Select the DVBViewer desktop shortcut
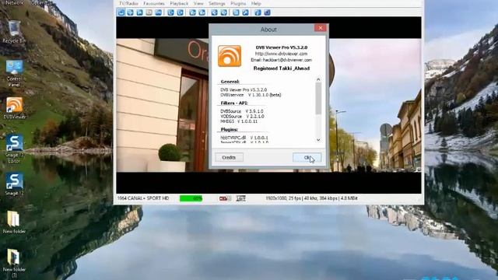 pyautogui.click(x=14, y=108)
